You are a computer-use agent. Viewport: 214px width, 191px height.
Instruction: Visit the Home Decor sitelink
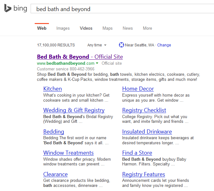pos(138,89)
